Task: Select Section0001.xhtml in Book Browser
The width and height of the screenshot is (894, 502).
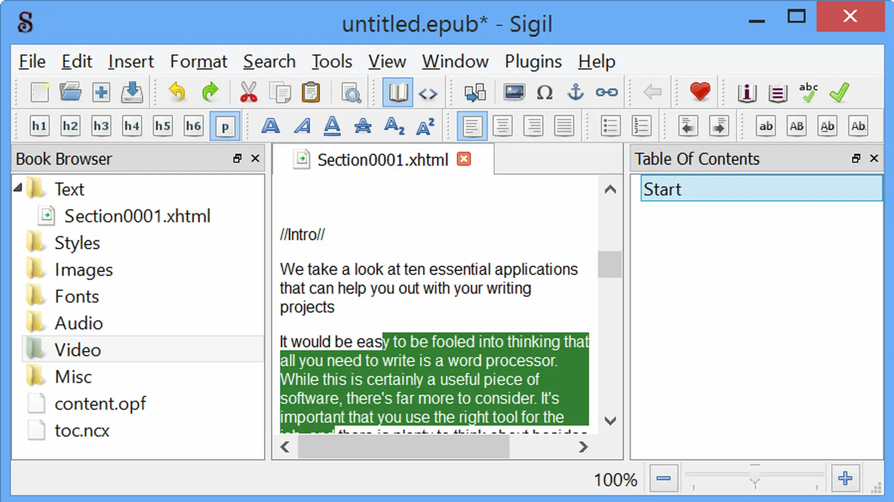Action: coord(137,216)
